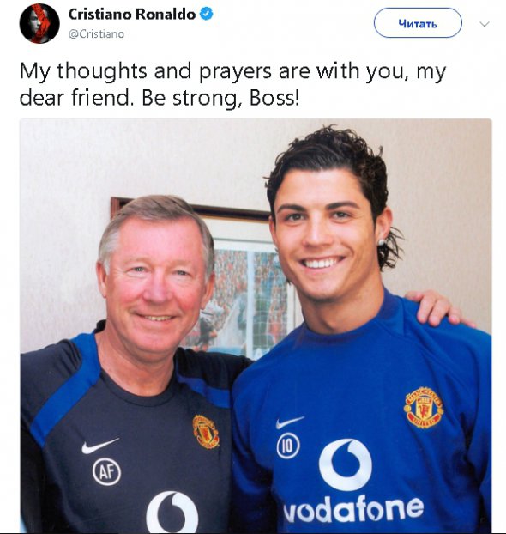Click the Manchester United crest on the blue jersey
Viewport: 506px width, 534px height.
click(x=424, y=407)
